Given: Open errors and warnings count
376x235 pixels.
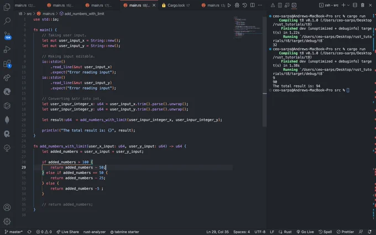Looking at the screenshot, I should coord(44,232).
